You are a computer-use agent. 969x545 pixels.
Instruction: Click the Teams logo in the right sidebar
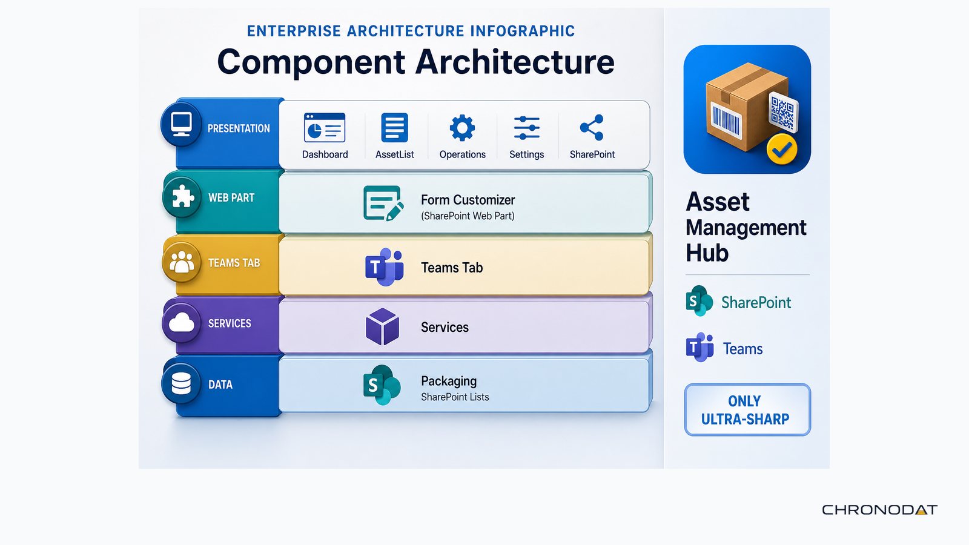click(700, 348)
